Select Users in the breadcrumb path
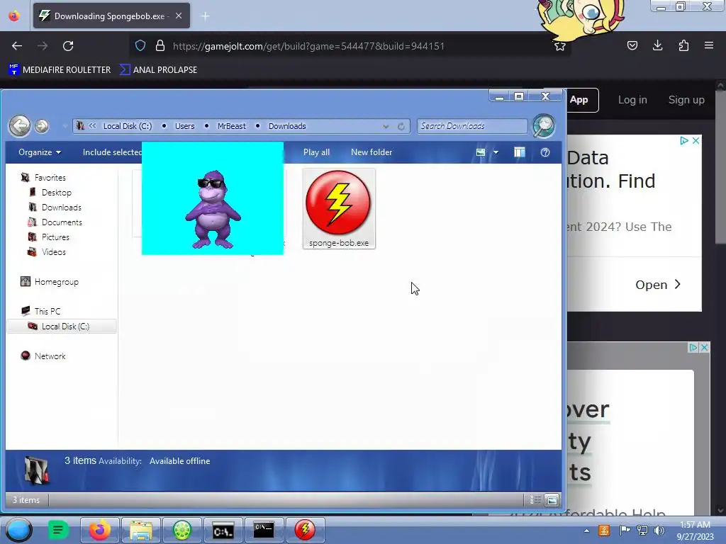Image resolution: width=726 pixels, height=544 pixels. [x=185, y=126]
